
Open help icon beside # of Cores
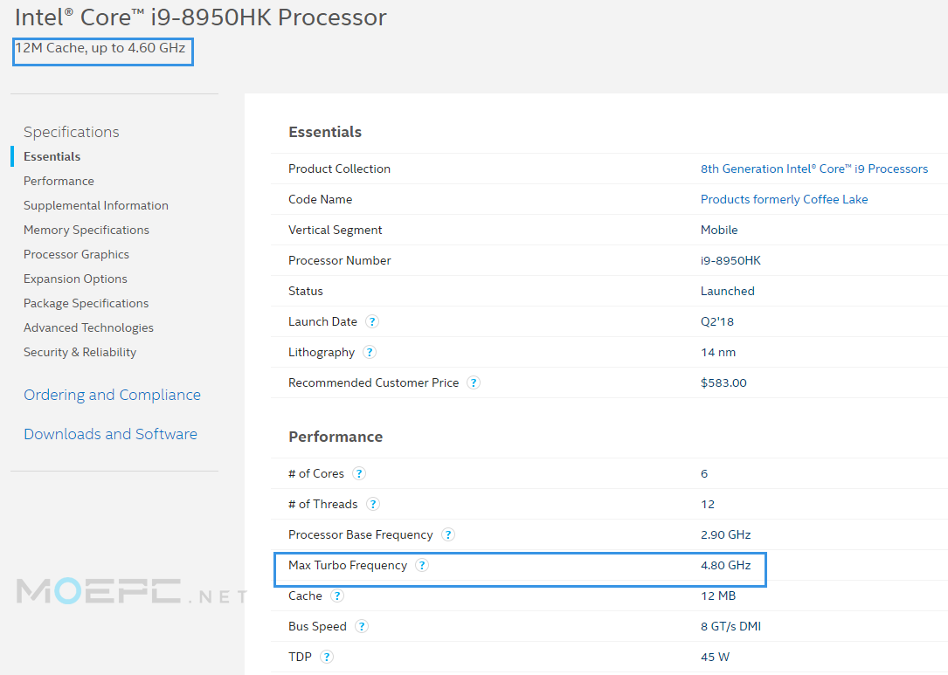pos(359,473)
